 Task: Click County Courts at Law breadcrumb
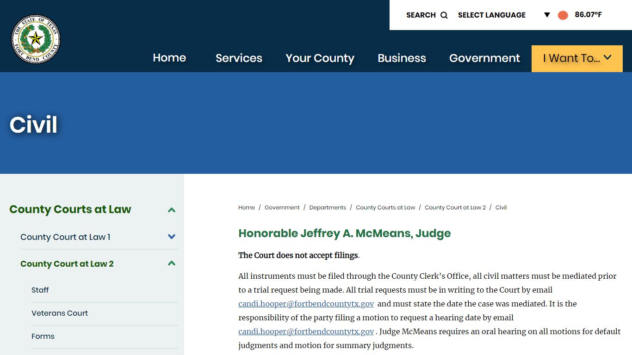pyautogui.click(x=385, y=208)
